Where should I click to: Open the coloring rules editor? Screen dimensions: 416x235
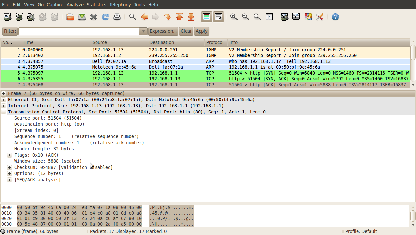(x=308, y=17)
